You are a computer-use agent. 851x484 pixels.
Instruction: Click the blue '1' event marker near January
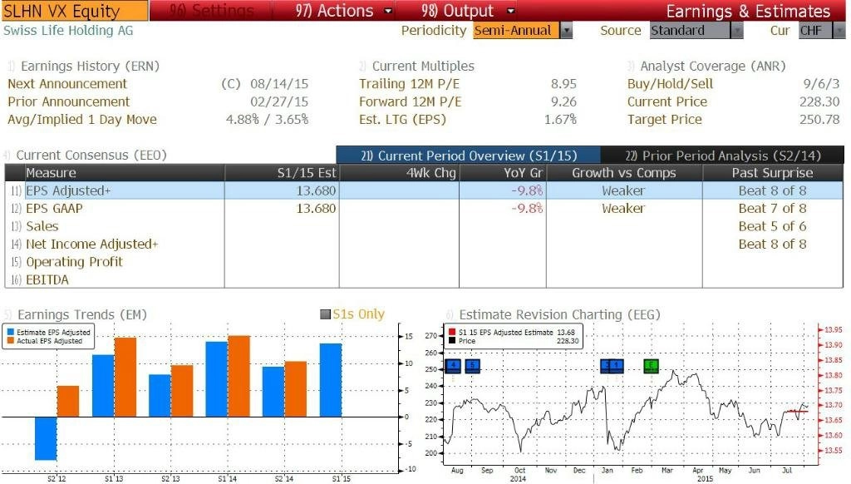(617, 366)
